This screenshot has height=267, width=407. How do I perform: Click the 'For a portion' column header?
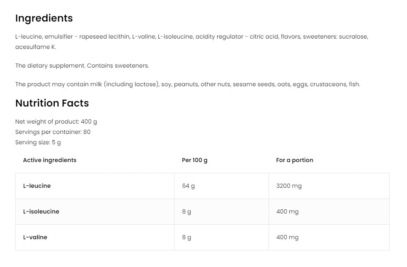295,160
